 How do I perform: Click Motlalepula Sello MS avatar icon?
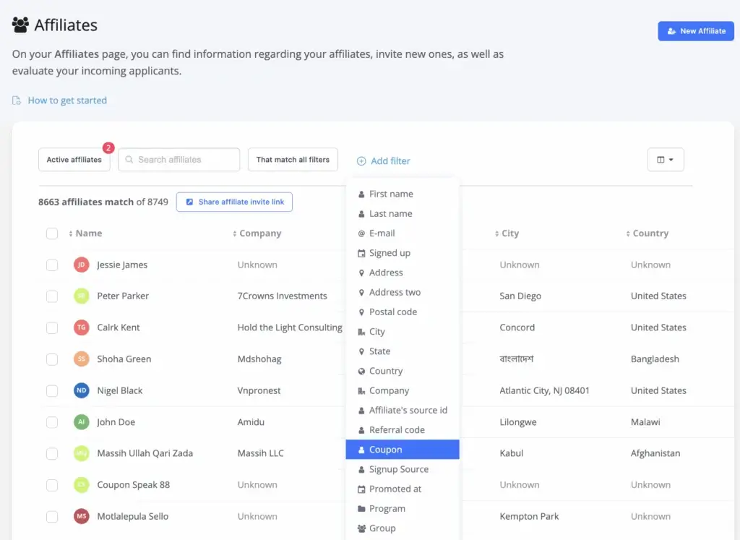tap(82, 516)
